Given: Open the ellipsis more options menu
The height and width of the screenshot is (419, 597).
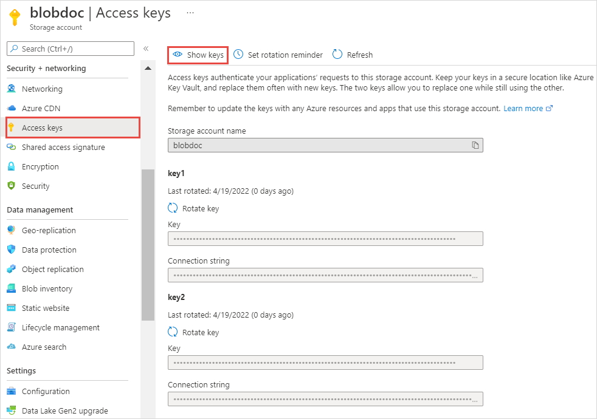Looking at the screenshot, I should (190, 13).
